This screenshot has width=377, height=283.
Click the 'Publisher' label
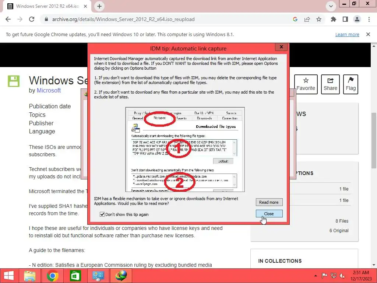41,123
